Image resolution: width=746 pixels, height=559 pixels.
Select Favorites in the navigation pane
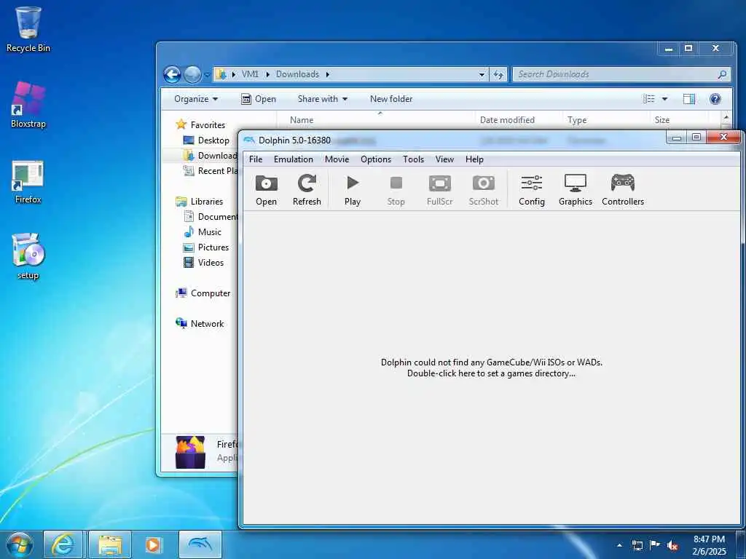point(200,124)
